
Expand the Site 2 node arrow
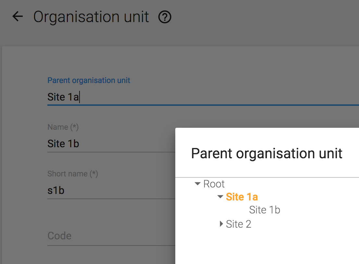pos(221,224)
